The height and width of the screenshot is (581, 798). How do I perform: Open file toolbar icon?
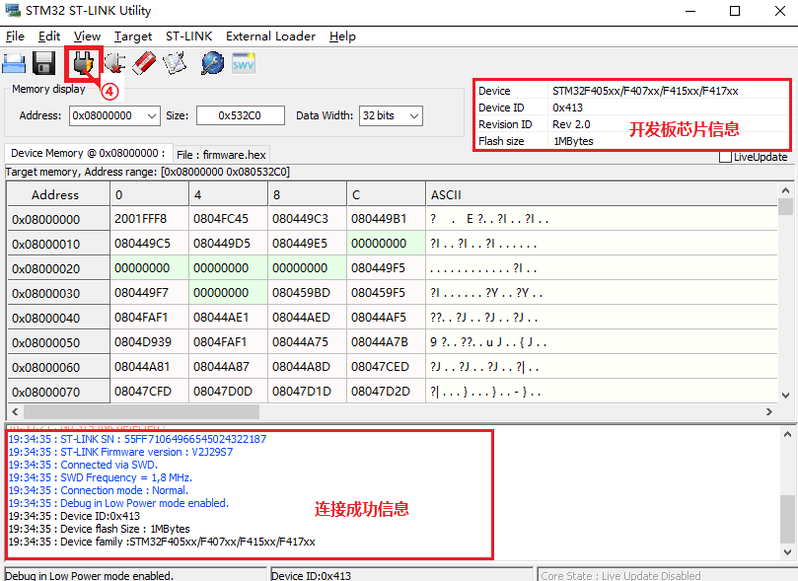tap(14, 63)
